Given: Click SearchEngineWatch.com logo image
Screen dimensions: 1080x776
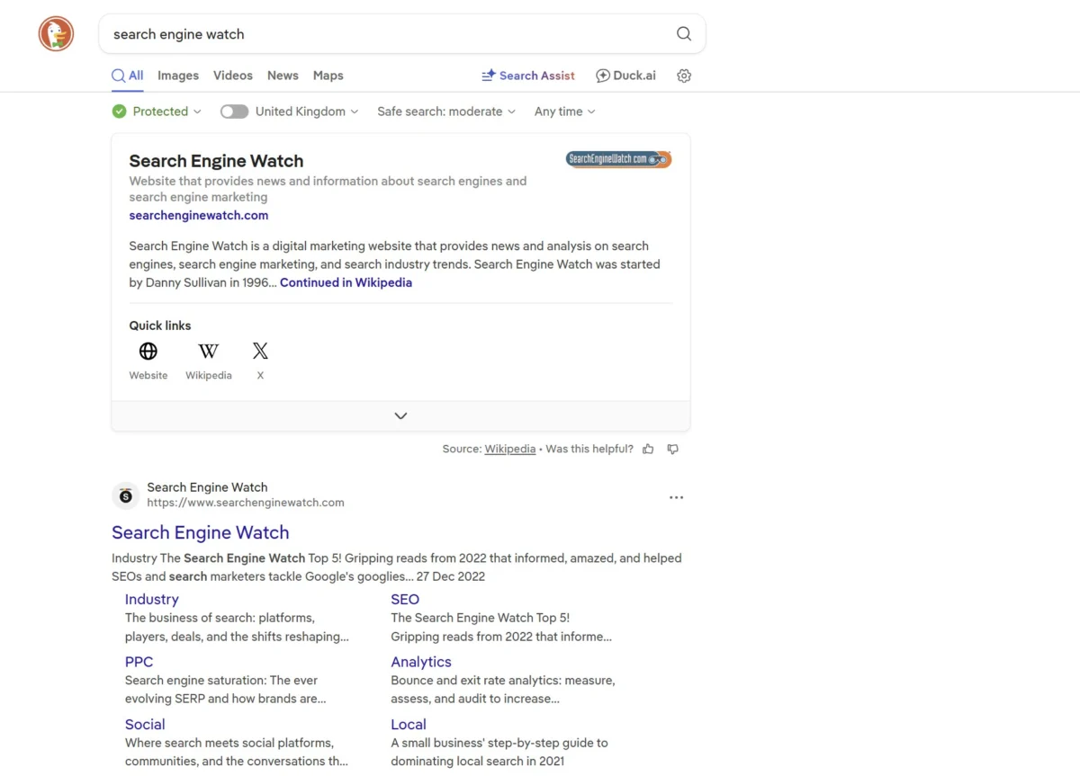Looking at the screenshot, I should coord(618,159).
